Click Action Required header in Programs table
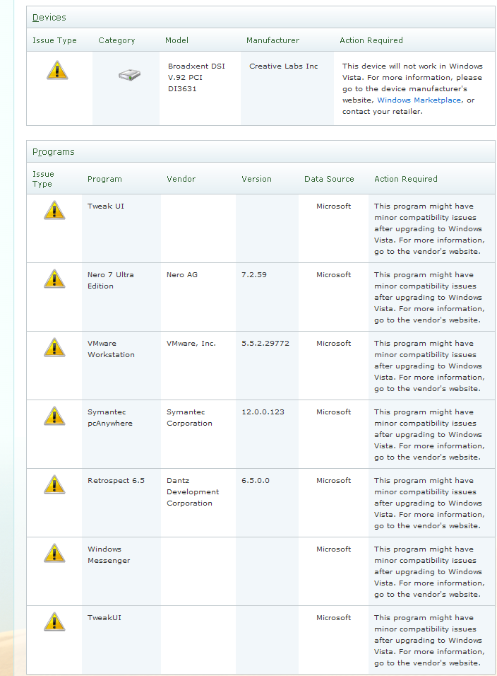 click(406, 179)
